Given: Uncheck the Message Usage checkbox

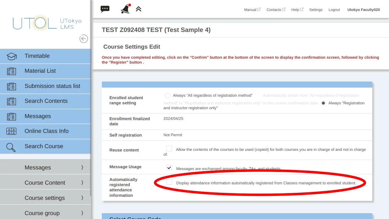Looking at the screenshot, I should 169,168.
